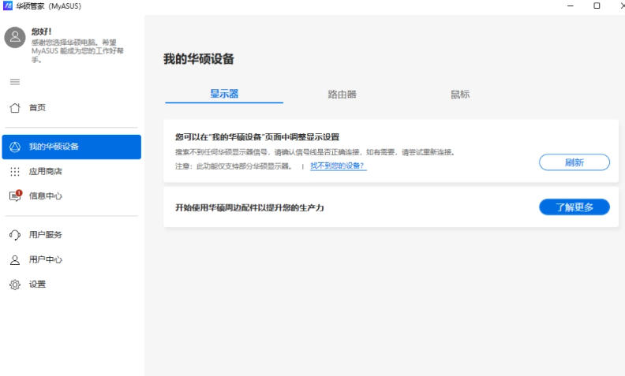The image size is (625, 376).
Task: Click the 信息中心 icon with red badge
Action: click(16, 195)
